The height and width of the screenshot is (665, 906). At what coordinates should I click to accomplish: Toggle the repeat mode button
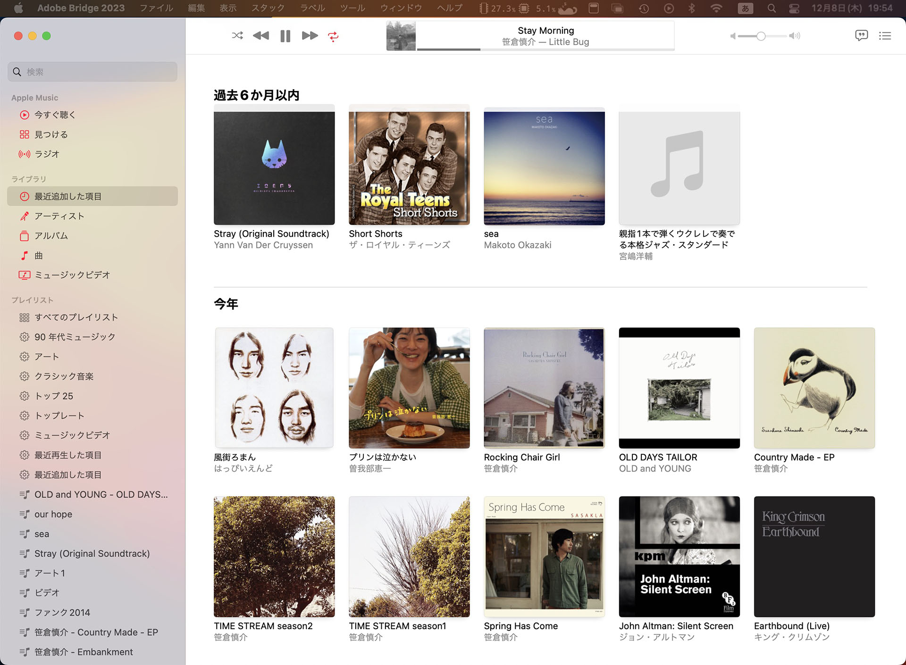pyautogui.click(x=333, y=36)
